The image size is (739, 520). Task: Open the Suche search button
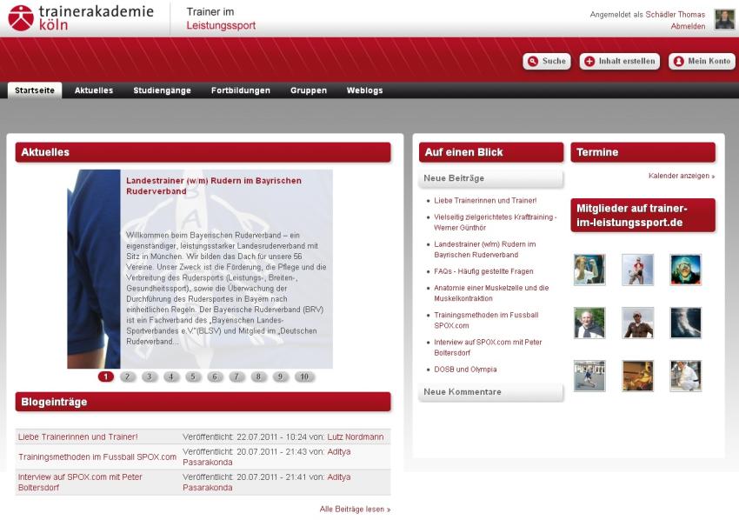click(546, 62)
